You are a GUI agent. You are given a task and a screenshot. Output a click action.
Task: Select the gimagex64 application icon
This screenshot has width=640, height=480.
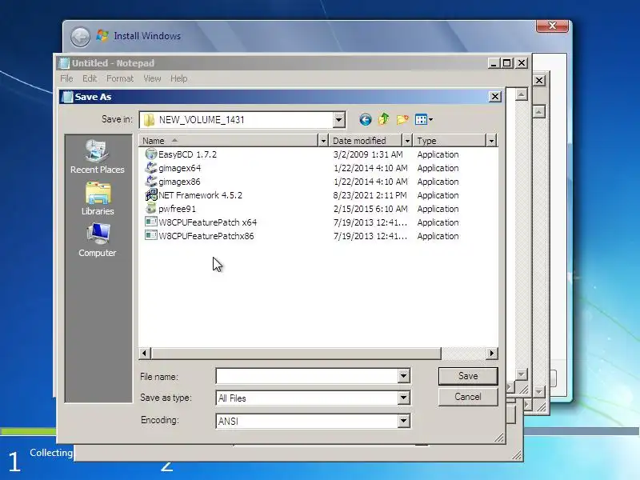151,168
